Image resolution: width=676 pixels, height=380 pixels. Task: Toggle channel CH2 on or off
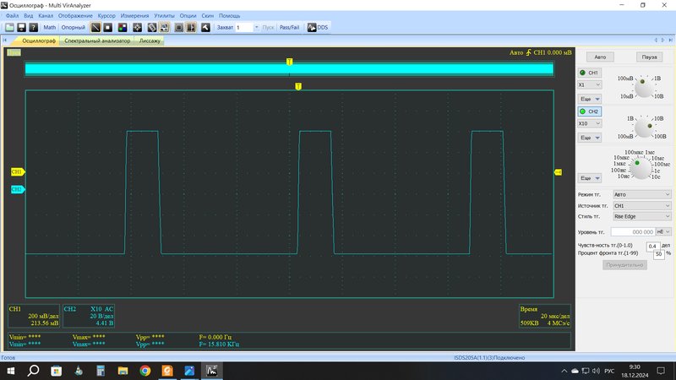[x=589, y=111]
